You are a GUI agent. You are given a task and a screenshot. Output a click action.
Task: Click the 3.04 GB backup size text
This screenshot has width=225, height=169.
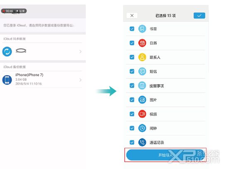pos(21,79)
